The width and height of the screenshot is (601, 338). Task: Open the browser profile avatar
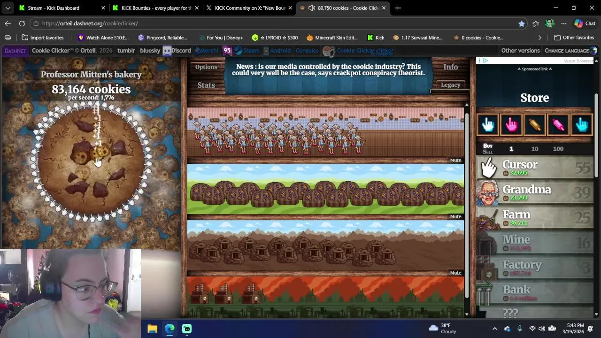pos(550,23)
